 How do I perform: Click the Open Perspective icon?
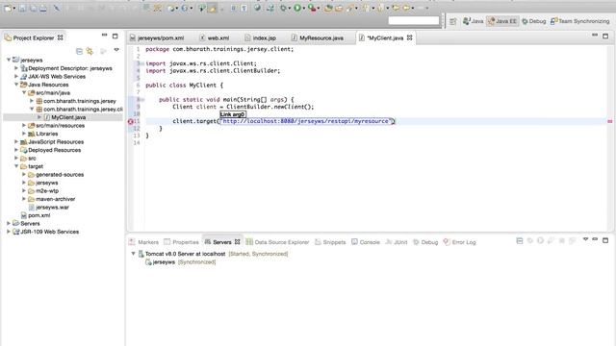453,21
